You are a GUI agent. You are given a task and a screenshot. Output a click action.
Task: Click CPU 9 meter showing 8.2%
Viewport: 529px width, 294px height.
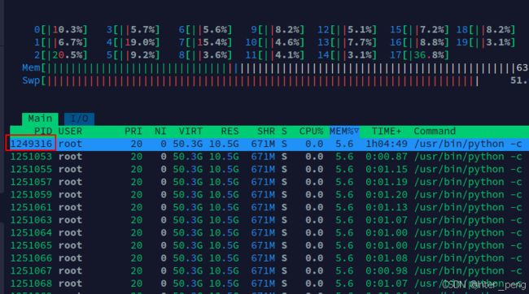coord(278,30)
